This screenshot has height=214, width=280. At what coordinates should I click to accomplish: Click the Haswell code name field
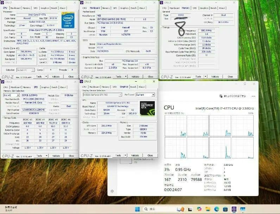click(x=27, y=18)
